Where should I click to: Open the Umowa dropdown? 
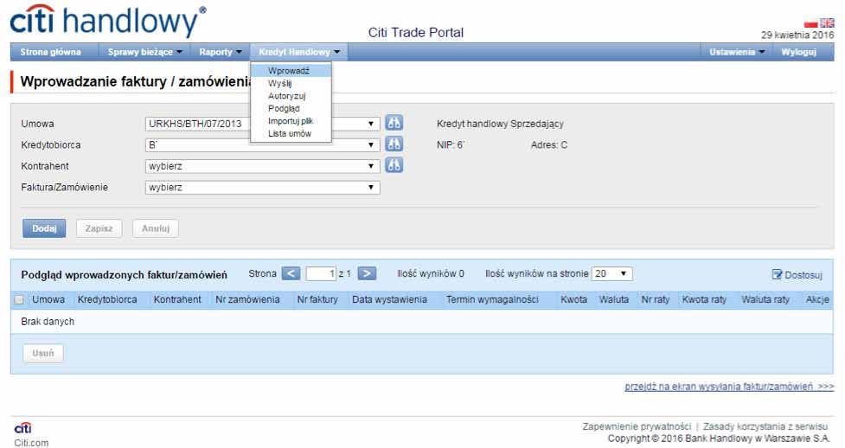(x=262, y=124)
